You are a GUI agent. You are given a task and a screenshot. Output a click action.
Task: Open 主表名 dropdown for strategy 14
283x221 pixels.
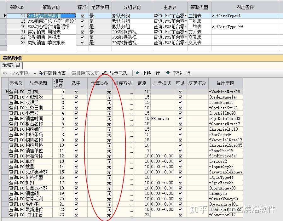tap(186, 16)
